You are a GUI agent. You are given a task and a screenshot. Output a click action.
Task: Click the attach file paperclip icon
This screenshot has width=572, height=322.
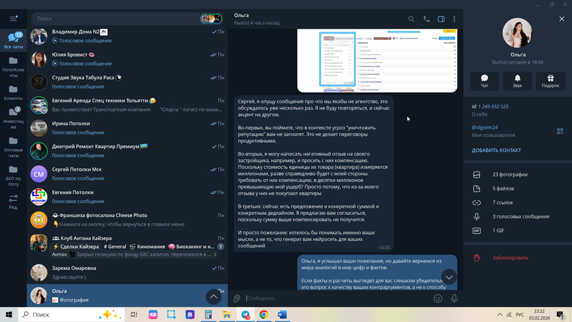coord(237,299)
